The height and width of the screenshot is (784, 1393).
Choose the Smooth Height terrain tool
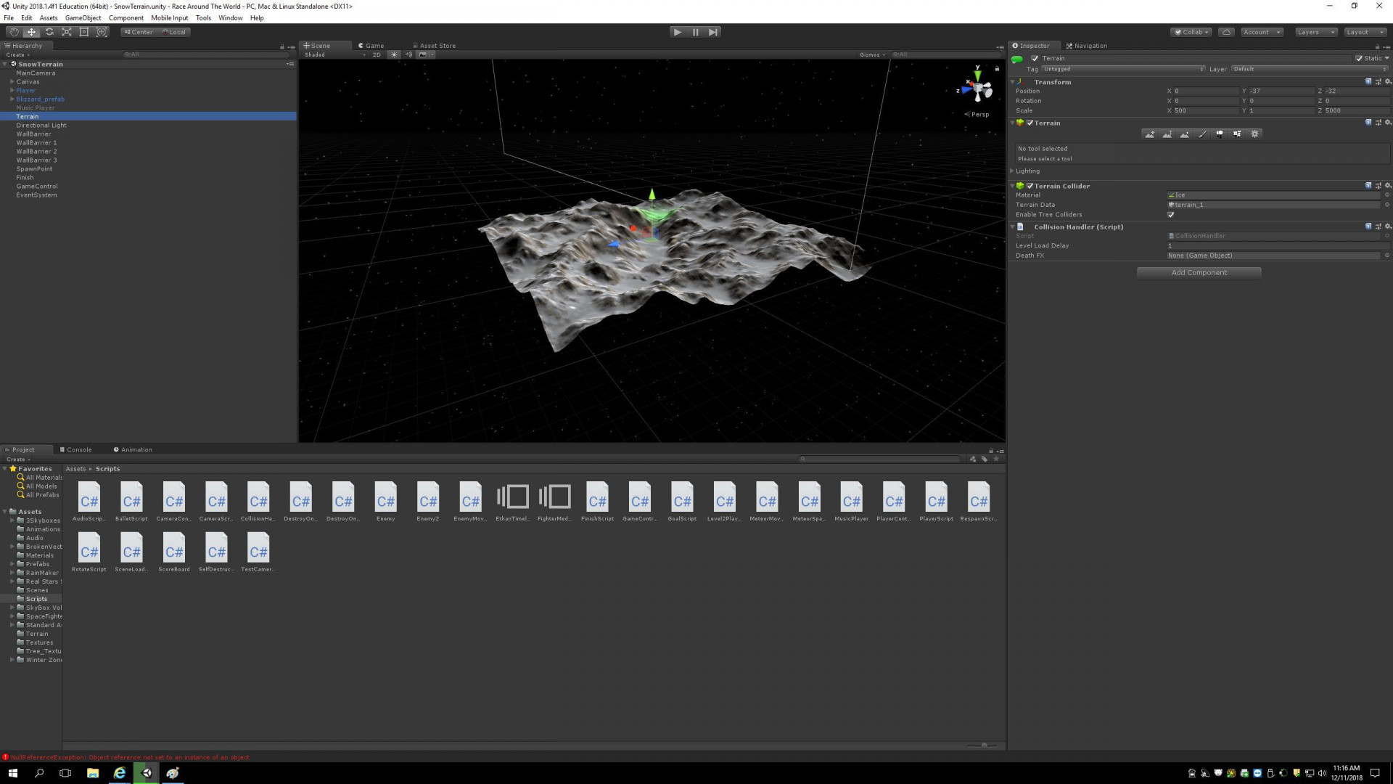[1185, 134]
